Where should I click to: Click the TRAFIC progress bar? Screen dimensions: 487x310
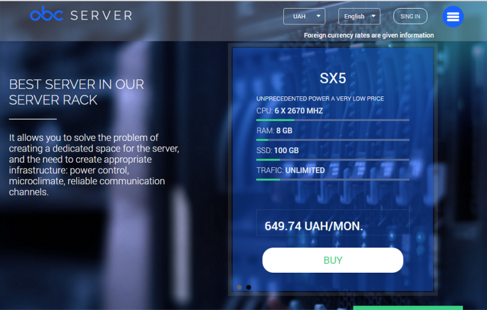pyautogui.click(x=333, y=180)
